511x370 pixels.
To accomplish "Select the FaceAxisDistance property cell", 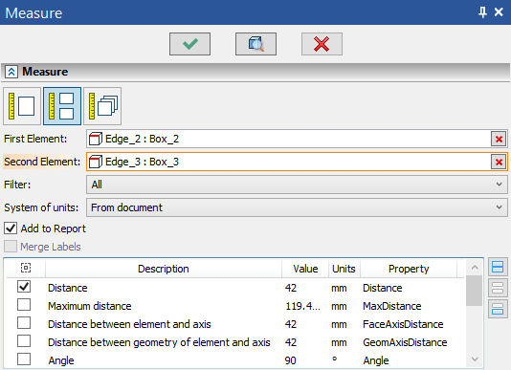I will pyautogui.click(x=403, y=324).
